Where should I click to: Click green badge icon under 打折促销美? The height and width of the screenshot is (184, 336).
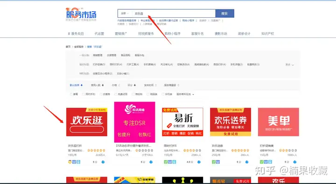pos(261,162)
